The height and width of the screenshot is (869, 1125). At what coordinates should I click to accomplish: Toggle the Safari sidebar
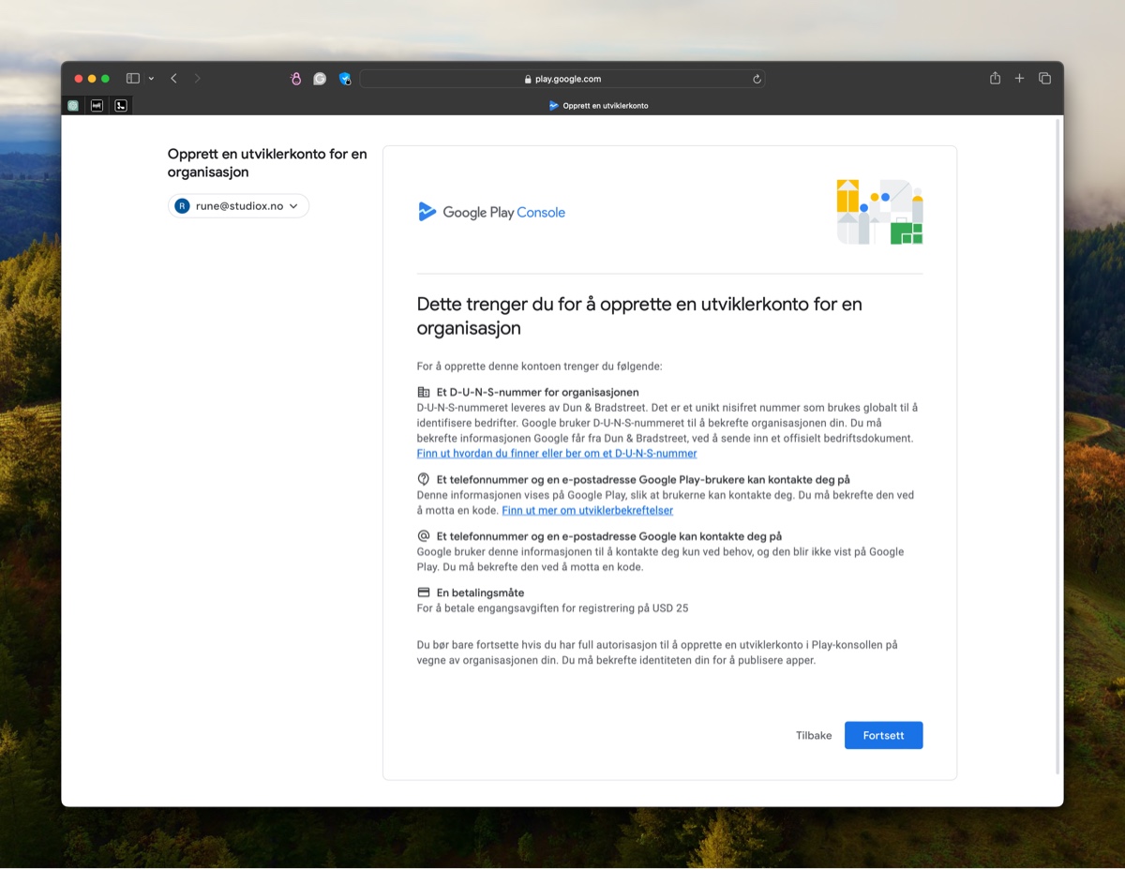coord(133,79)
